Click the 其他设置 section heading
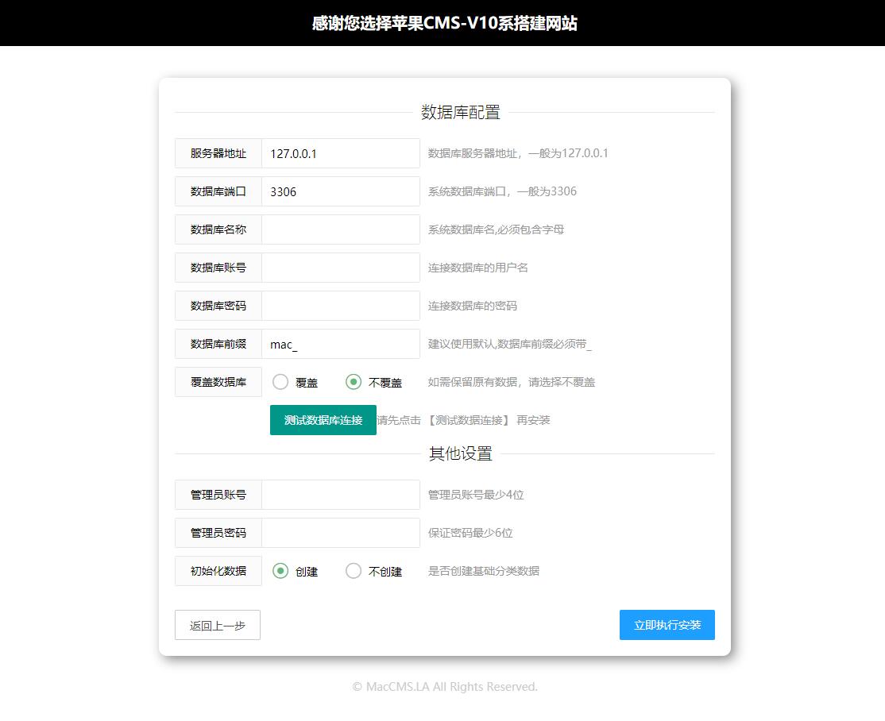885x721 pixels. (x=459, y=453)
